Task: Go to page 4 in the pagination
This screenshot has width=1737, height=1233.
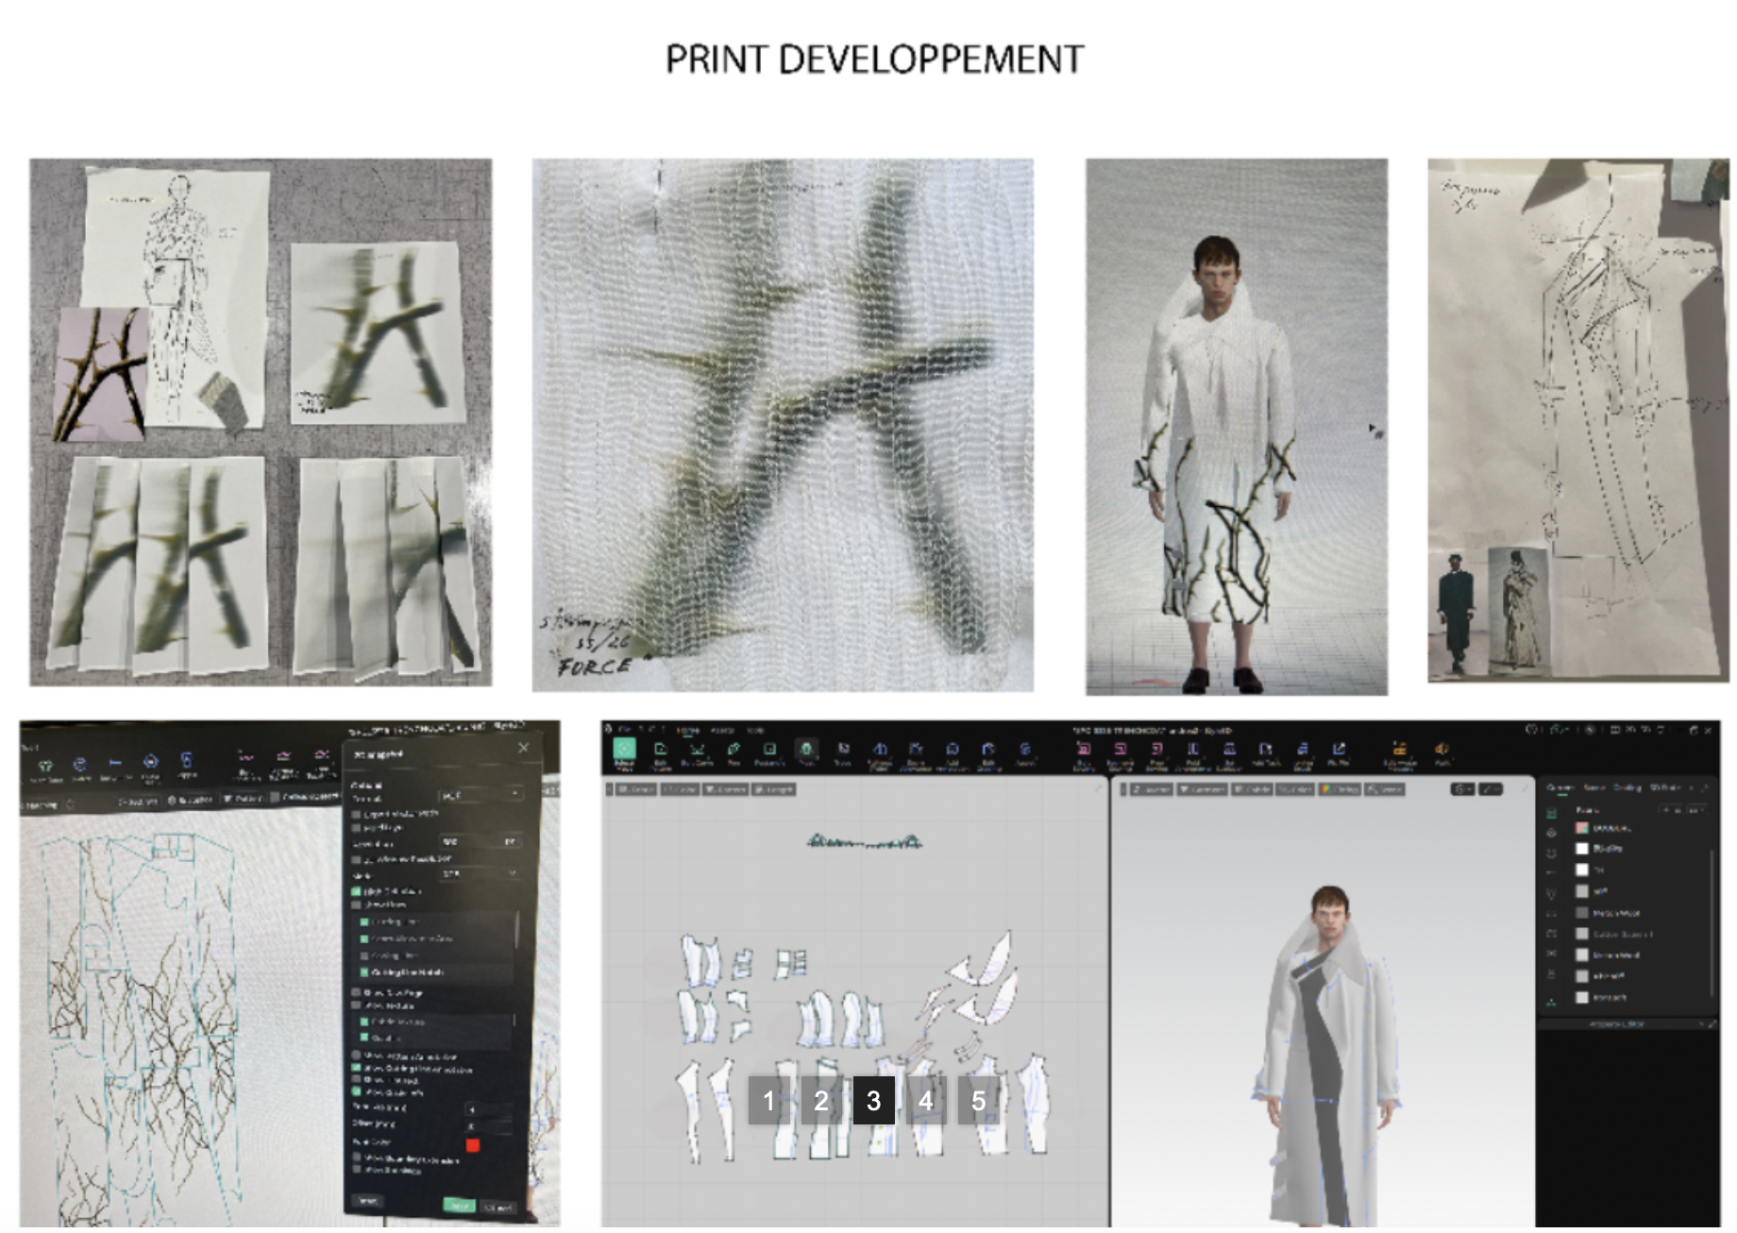Action: click(926, 1100)
